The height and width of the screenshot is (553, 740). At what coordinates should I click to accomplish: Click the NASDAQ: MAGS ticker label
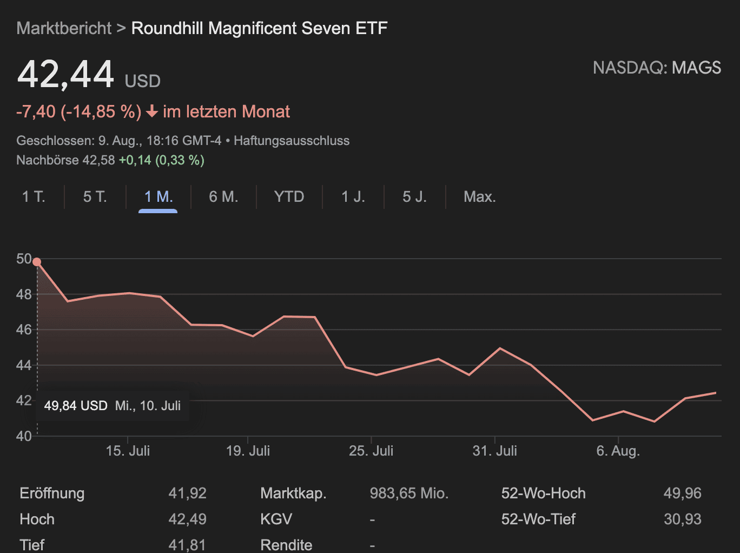pos(657,68)
